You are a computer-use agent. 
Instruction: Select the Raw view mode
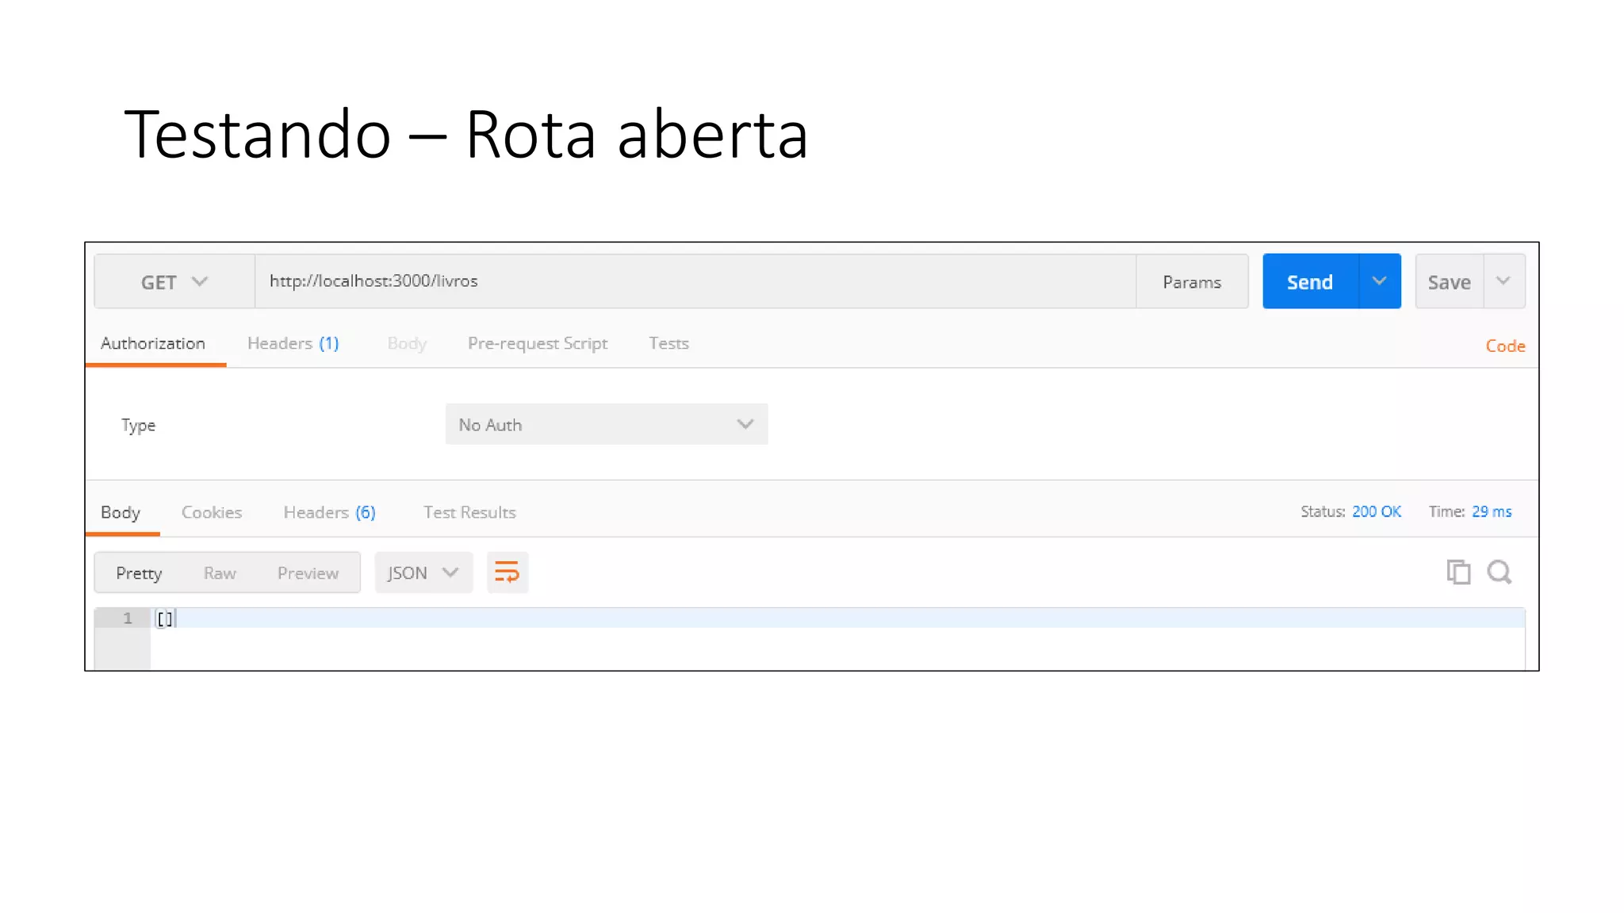220,572
